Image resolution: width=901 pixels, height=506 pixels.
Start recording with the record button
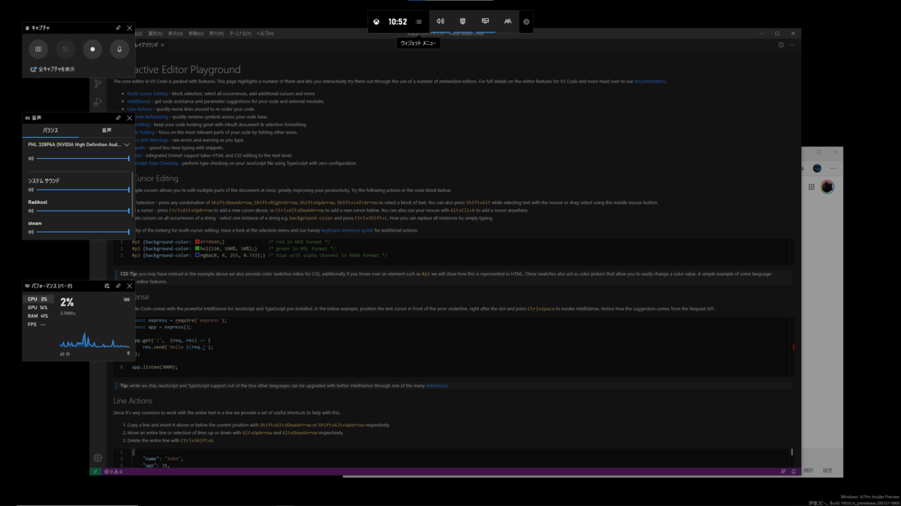[x=92, y=49]
